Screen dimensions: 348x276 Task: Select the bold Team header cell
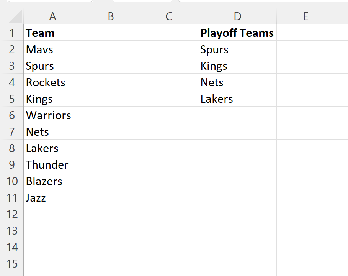(x=40, y=33)
